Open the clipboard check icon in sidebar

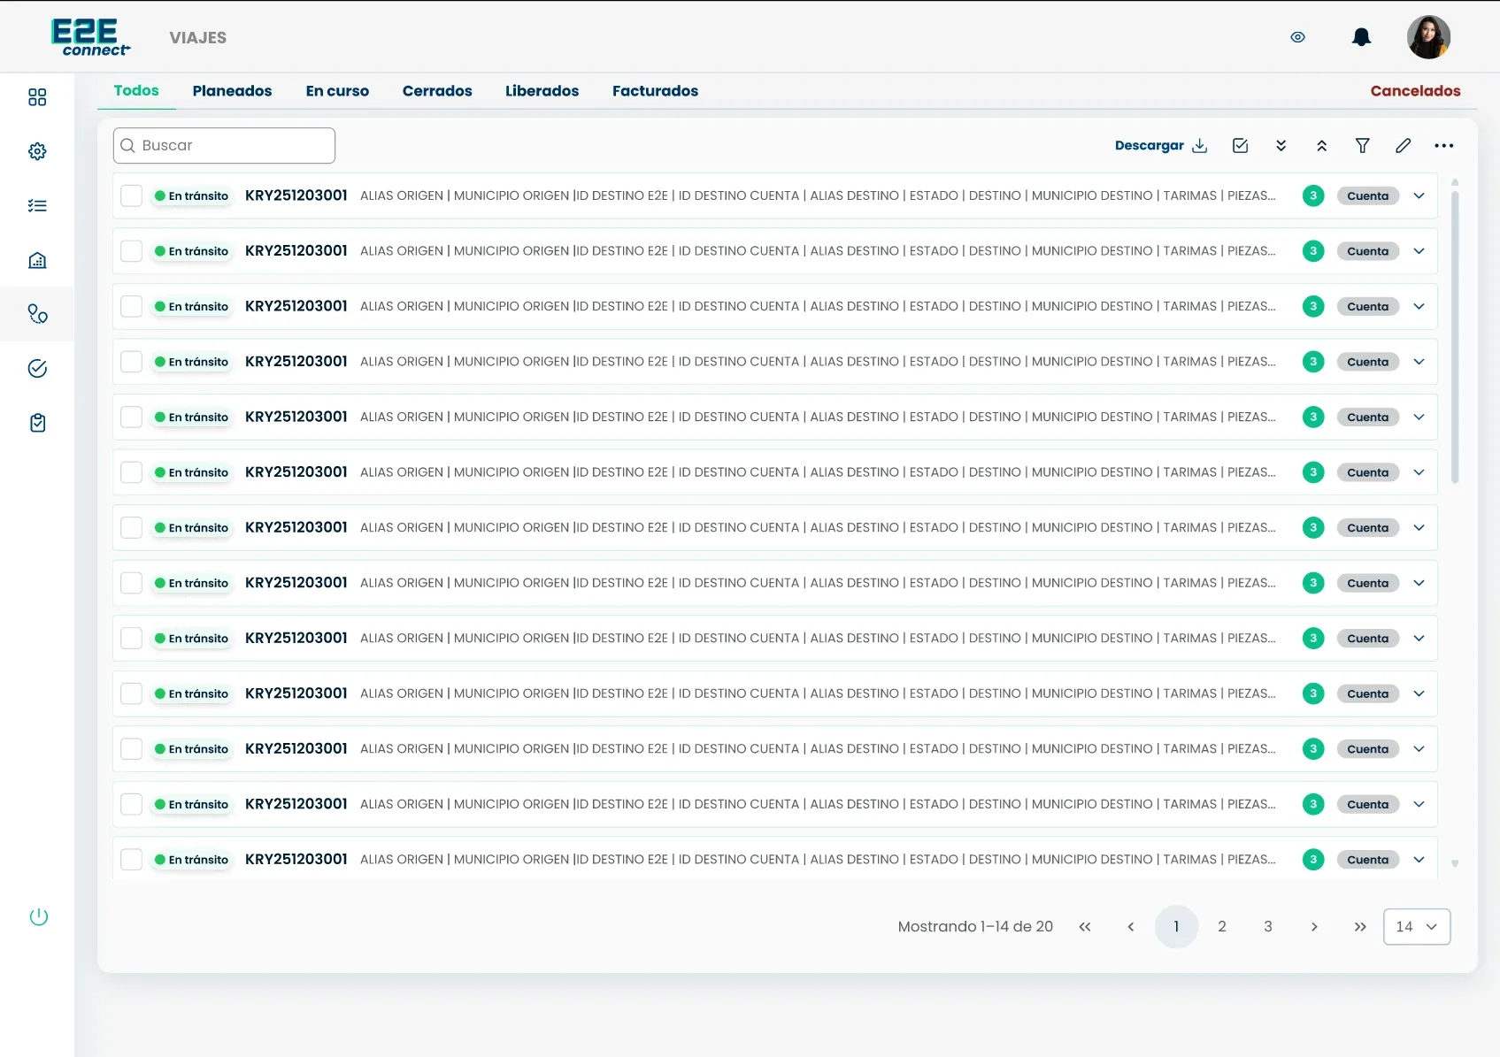(x=37, y=423)
